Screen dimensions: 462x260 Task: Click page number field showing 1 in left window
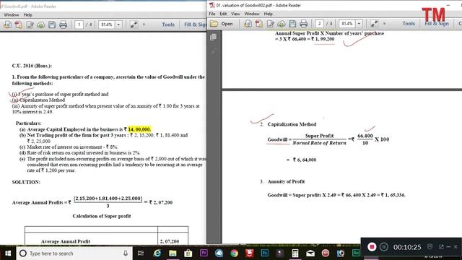coord(79,25)
